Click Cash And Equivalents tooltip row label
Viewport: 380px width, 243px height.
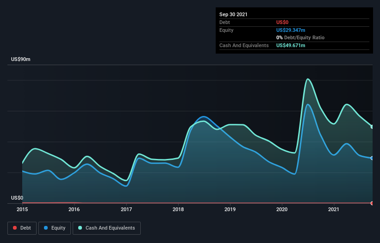[x=244, y=45]
